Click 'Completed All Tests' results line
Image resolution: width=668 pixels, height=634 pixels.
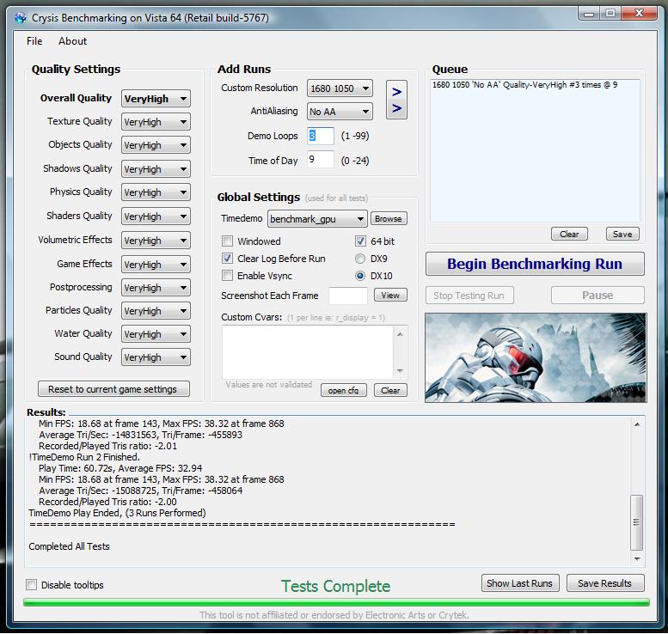69,546
